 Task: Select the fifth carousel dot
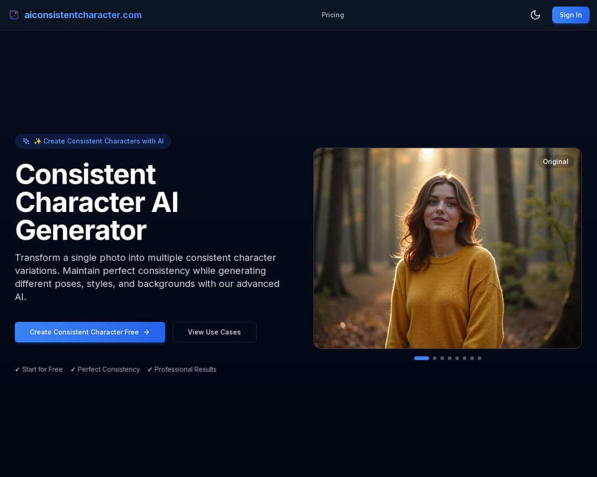(457, 358)
